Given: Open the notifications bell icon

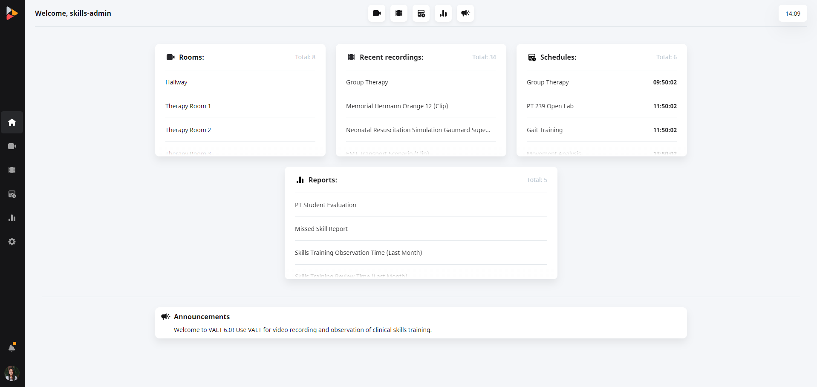Looking at the screenshot, I should coord(12,348).
